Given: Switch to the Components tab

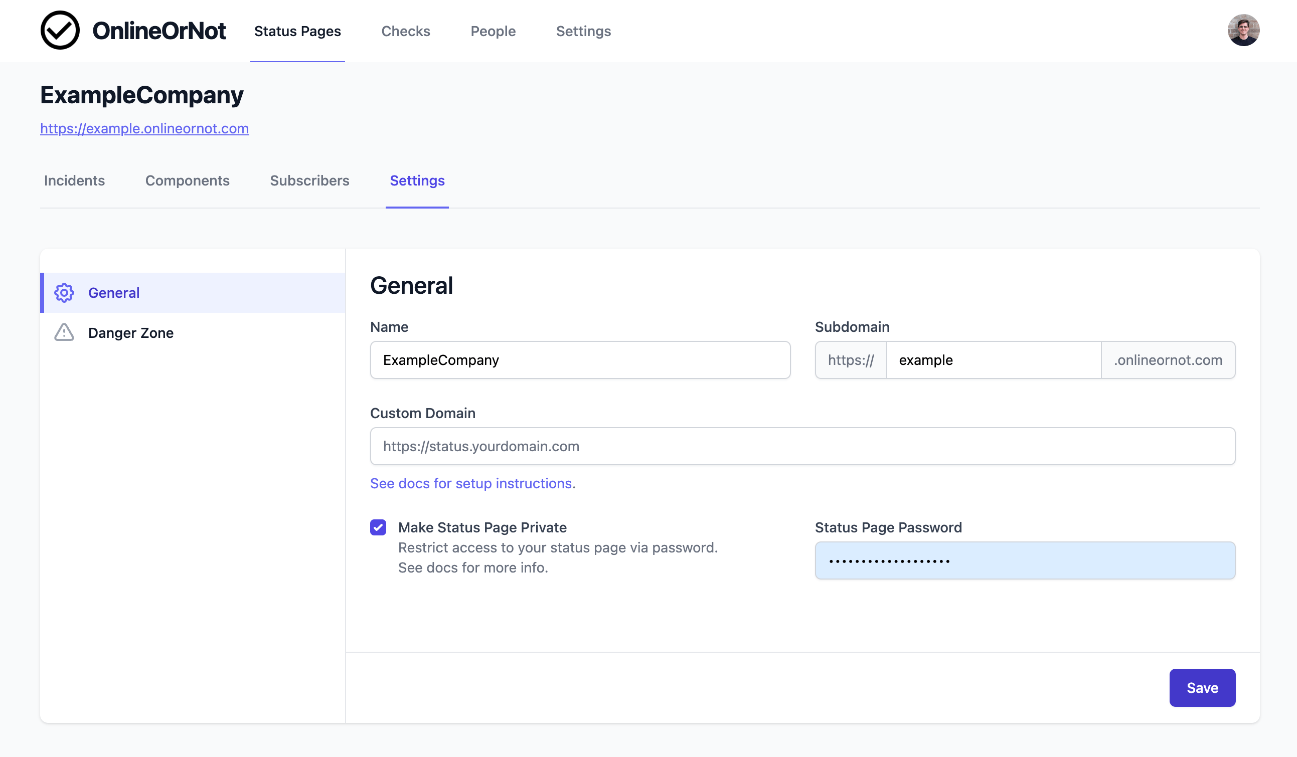Looking at the screenshot, I should point(188,180).
